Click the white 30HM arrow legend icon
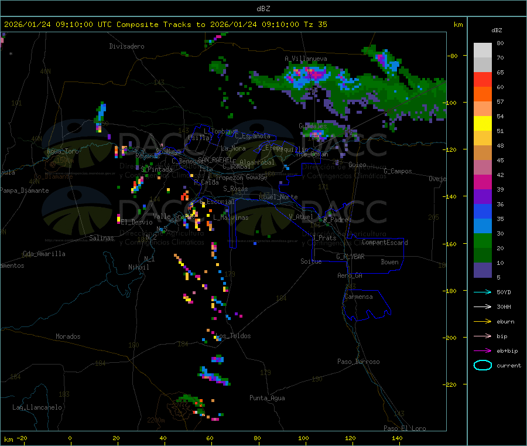This screenshot has height=446, width=527. click(482, 307)
